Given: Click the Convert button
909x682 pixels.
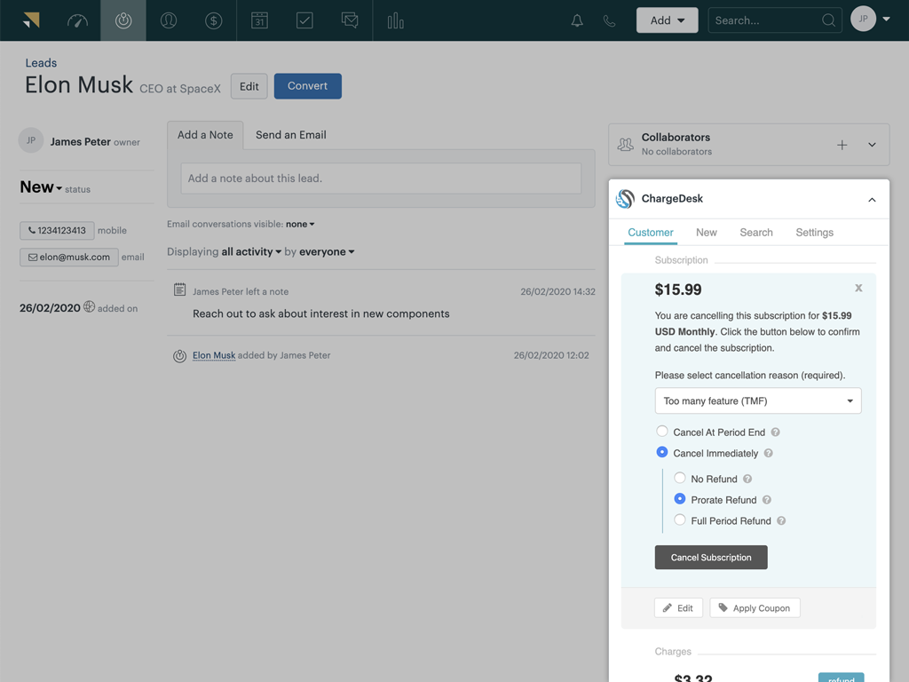Looking at the screenshot, I should point(308,86).
